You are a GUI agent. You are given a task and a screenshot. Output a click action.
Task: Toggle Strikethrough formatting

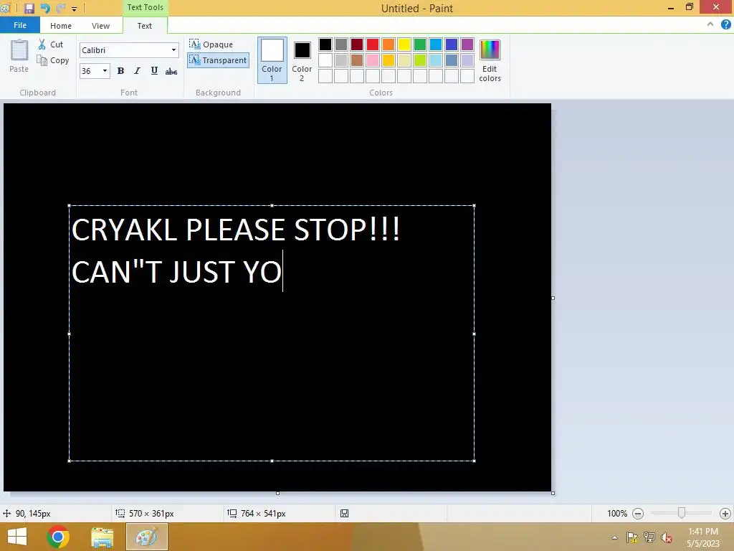(171, 71)
